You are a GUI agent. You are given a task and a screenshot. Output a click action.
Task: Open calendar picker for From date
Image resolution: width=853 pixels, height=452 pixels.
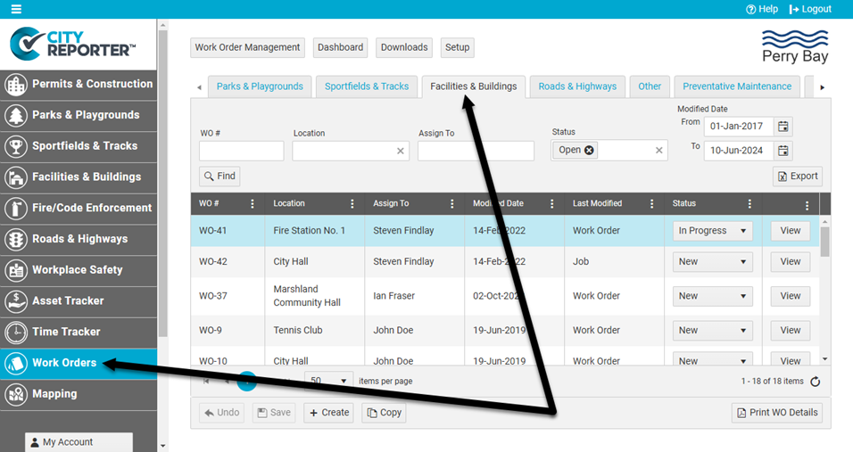[783, 127]
